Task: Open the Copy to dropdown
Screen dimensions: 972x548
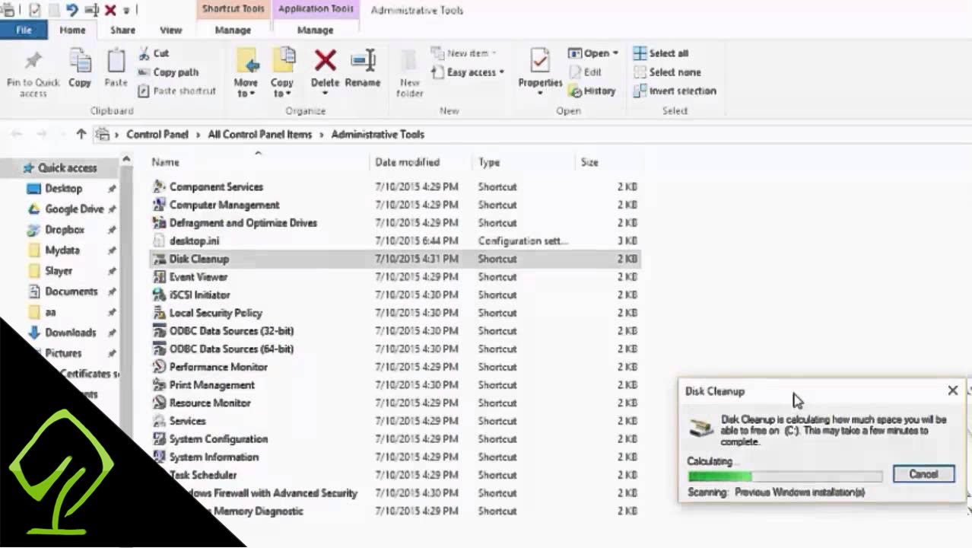Action: pos(281,88)
